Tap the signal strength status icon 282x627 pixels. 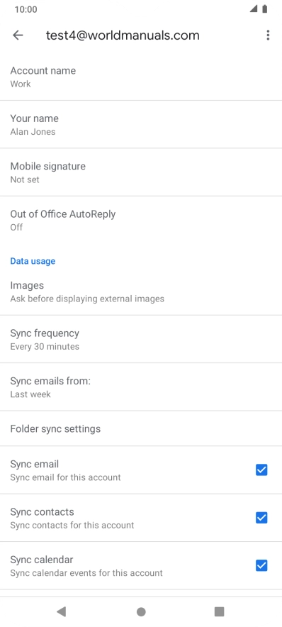point(254,9)
